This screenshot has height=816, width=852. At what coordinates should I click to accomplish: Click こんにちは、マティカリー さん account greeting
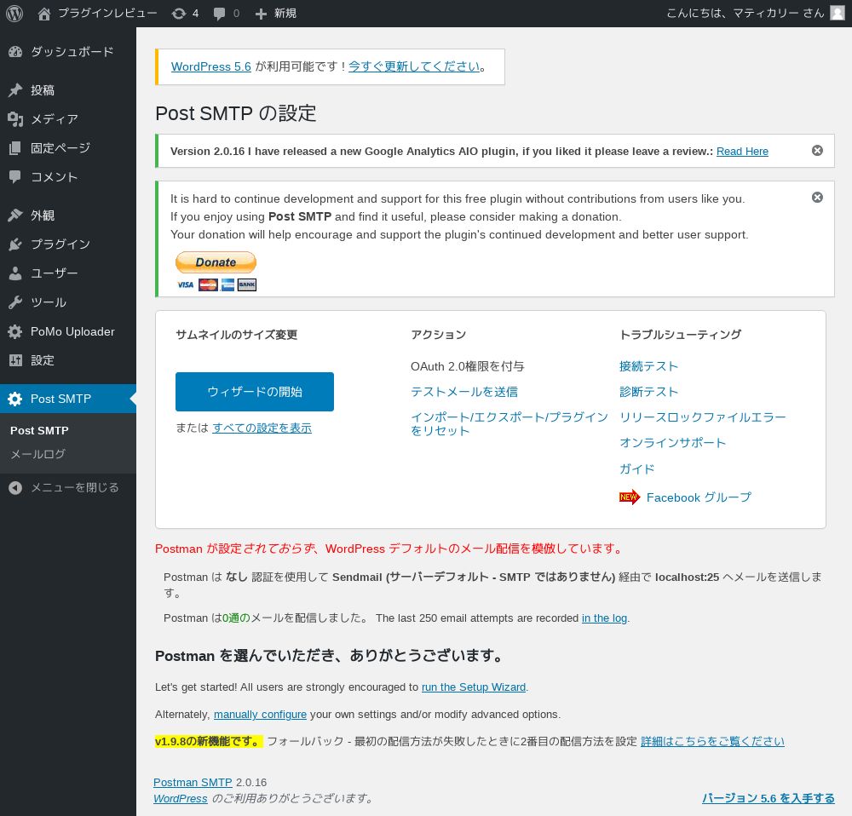pyautogui.click(x=745, y=13)
